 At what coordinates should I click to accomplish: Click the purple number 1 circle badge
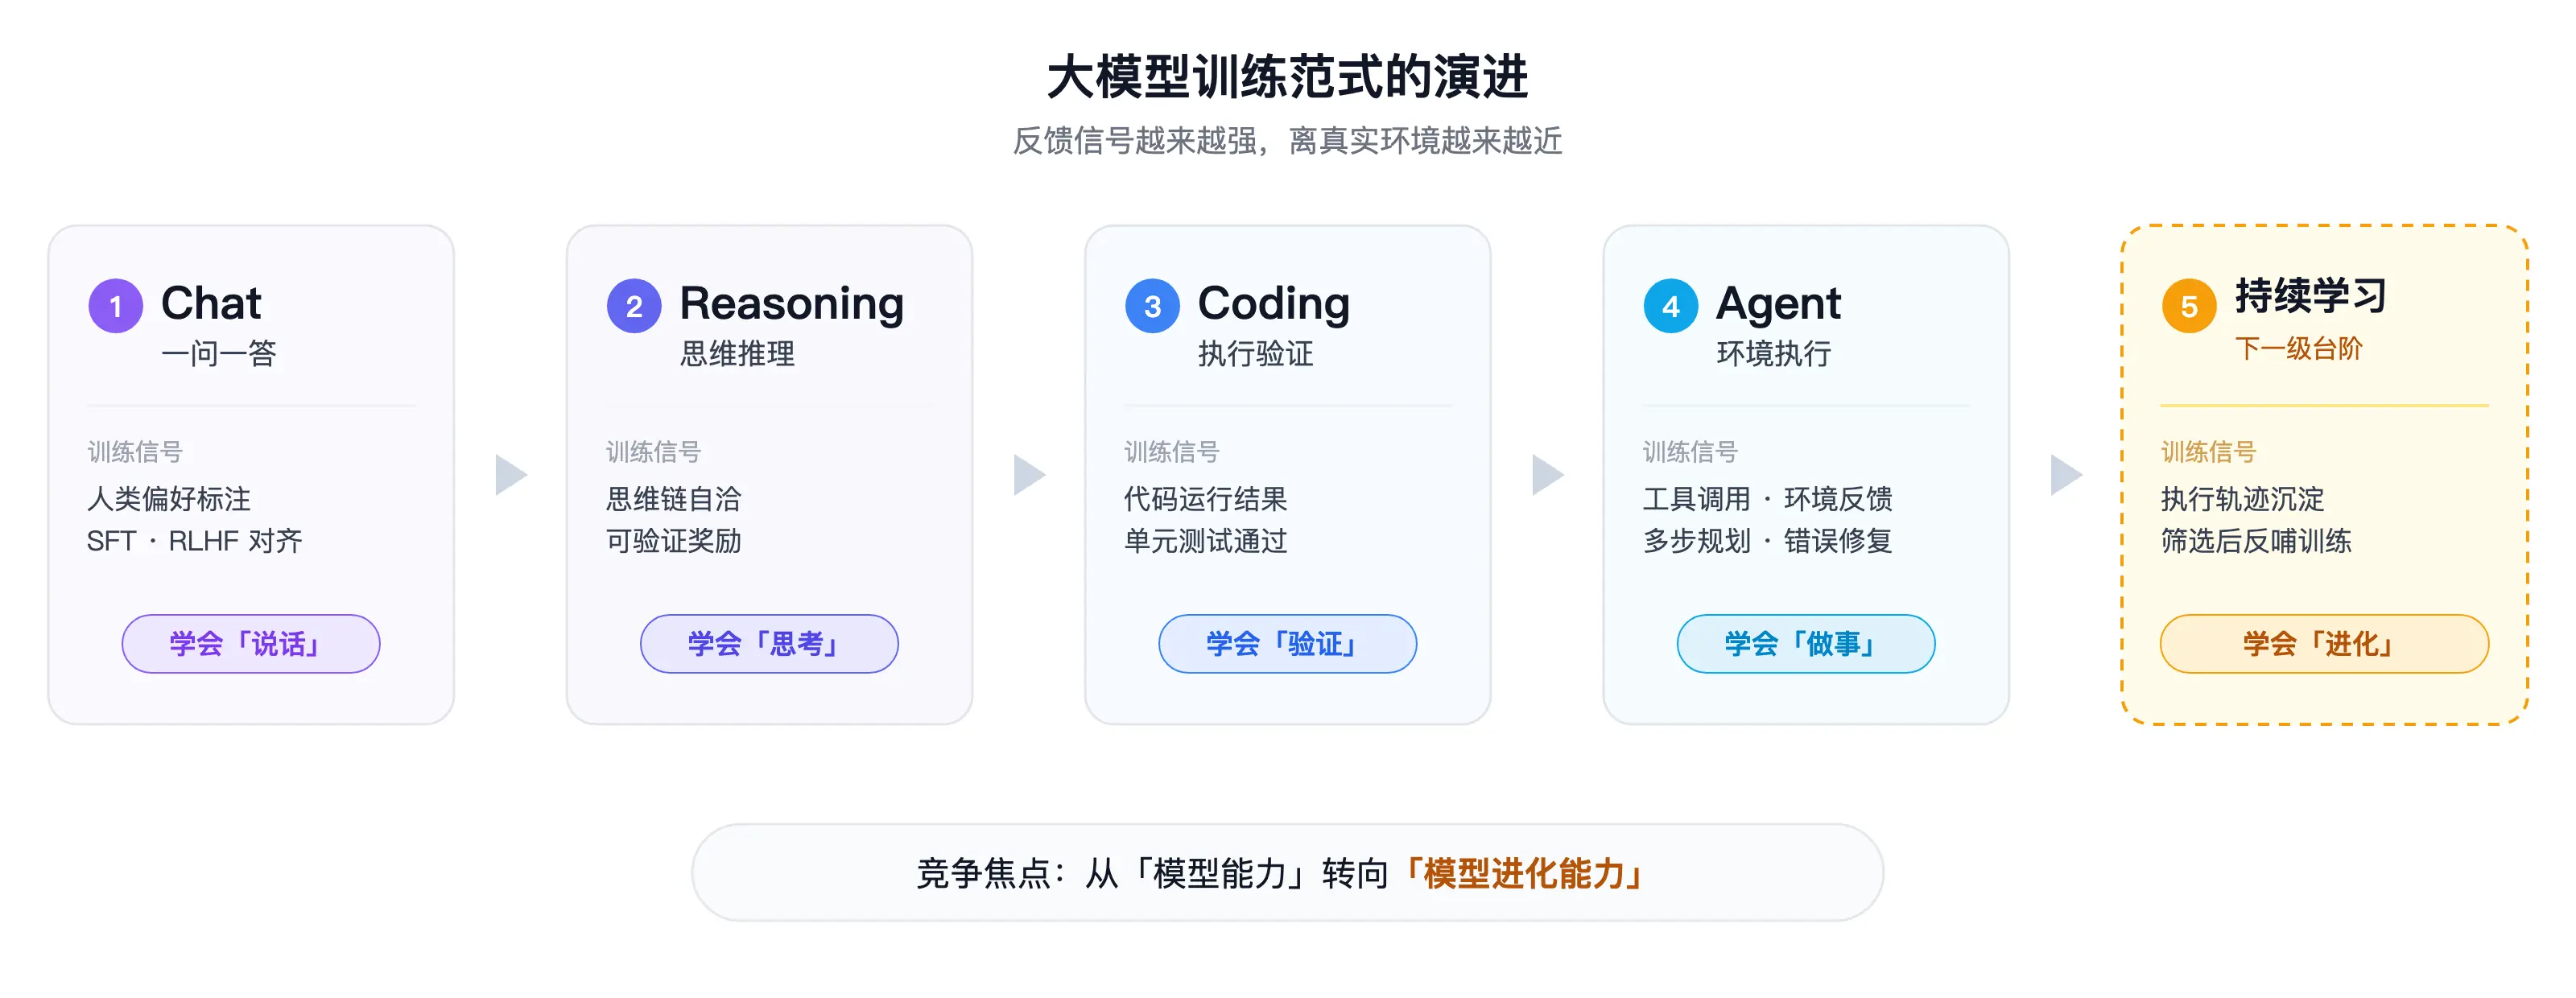point(116,306)
